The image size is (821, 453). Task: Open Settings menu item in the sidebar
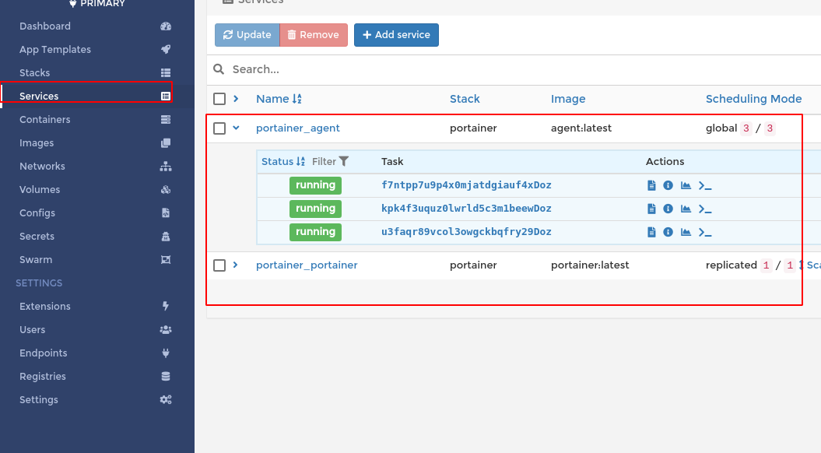(x=39, y=399)
